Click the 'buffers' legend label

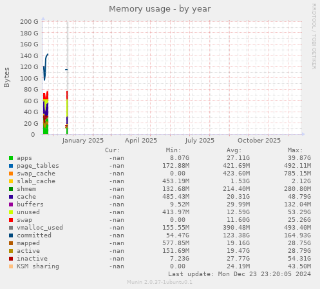coord(30,204)
